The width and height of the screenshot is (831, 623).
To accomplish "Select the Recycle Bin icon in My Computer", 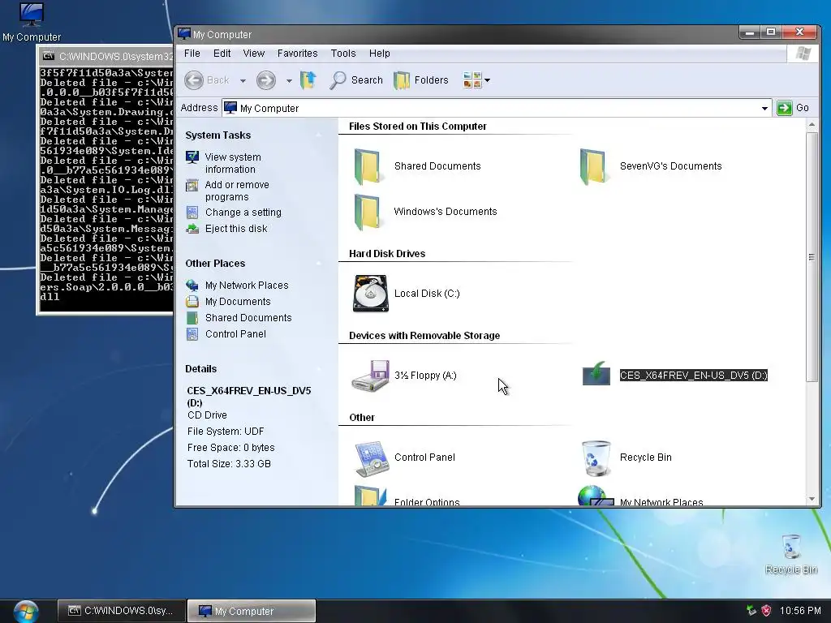I will (x=596, y=458).
